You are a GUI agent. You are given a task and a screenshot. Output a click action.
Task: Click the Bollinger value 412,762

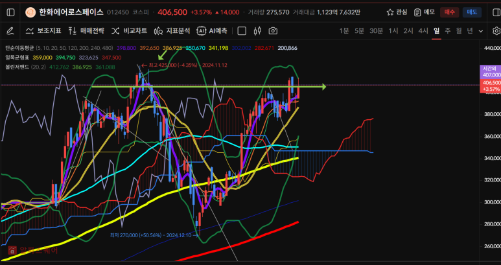pos(59,67)
